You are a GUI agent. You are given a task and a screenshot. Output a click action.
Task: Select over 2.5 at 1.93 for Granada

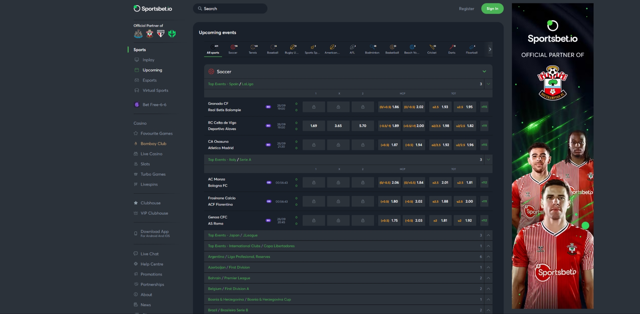tap(440, 107)
